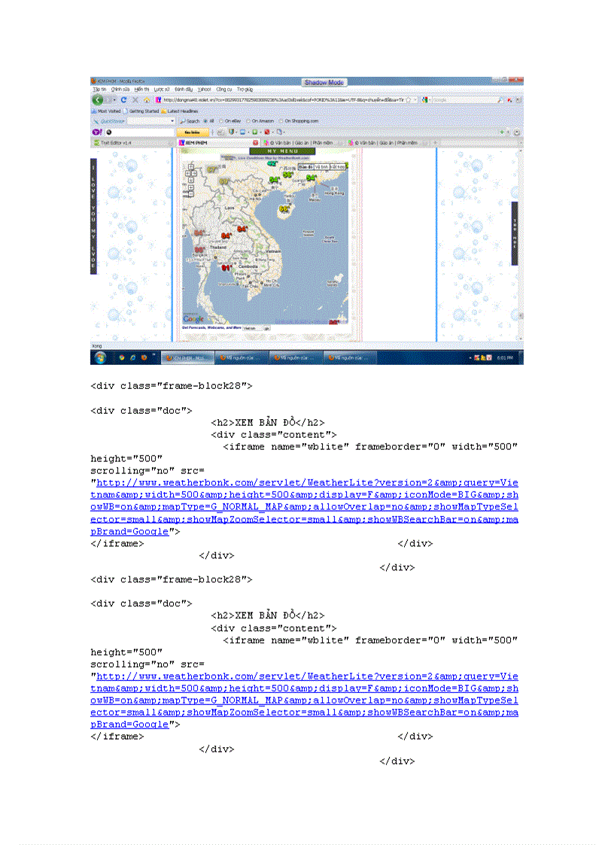614x845 pixels.
Task: Click the Shadow Mode button at the top
Action: (x=324, y=82)
